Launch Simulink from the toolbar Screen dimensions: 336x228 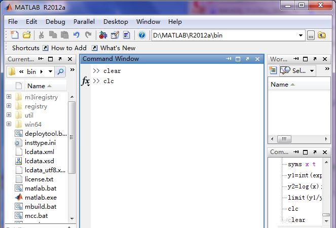point(103,35)
